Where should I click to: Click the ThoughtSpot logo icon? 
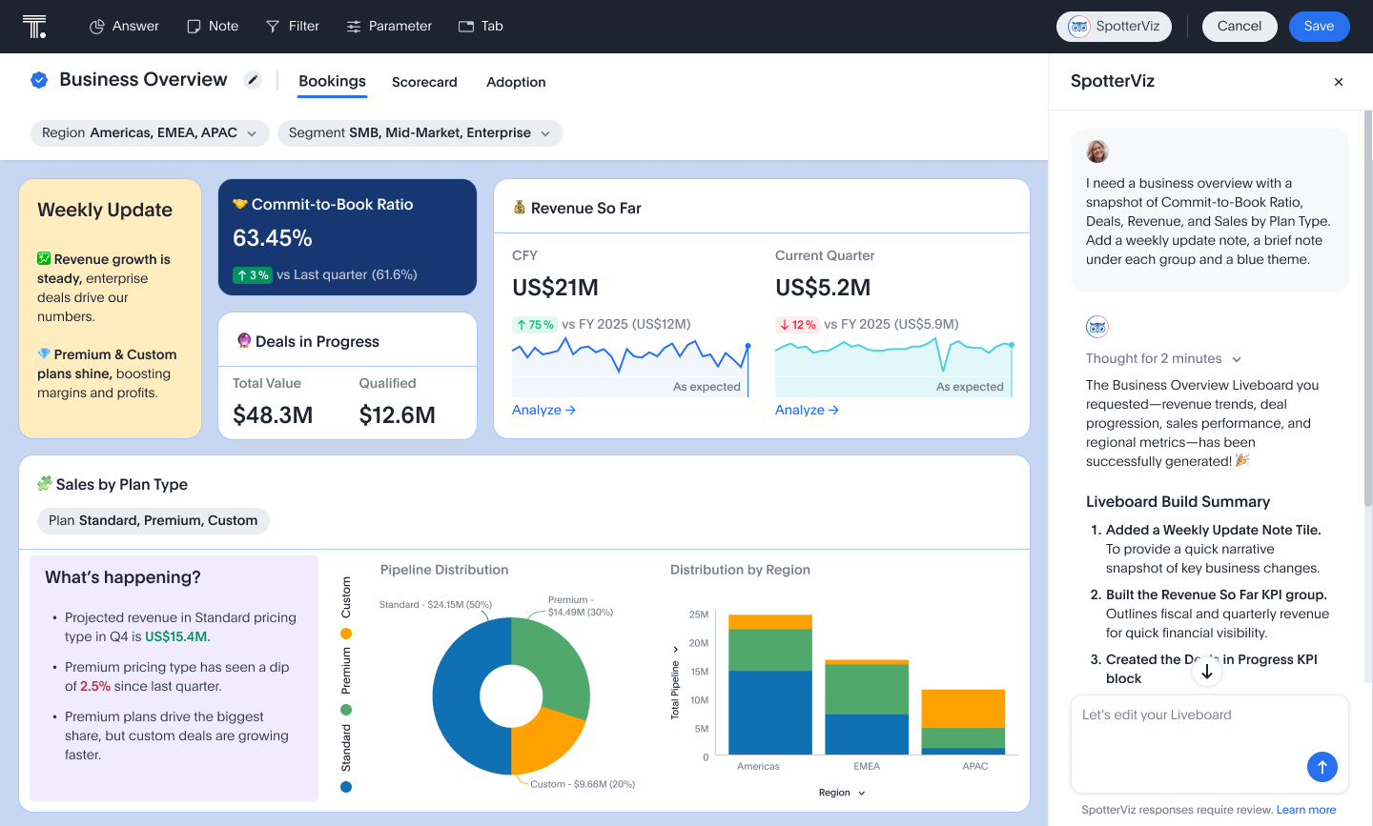(x=34, y=27)
